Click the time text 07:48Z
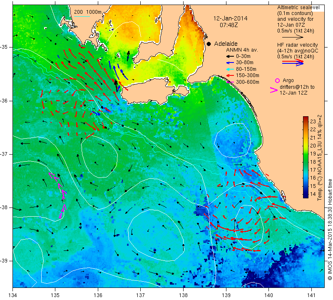This screenshot has width=333, height=300. [x=229, y=25]
